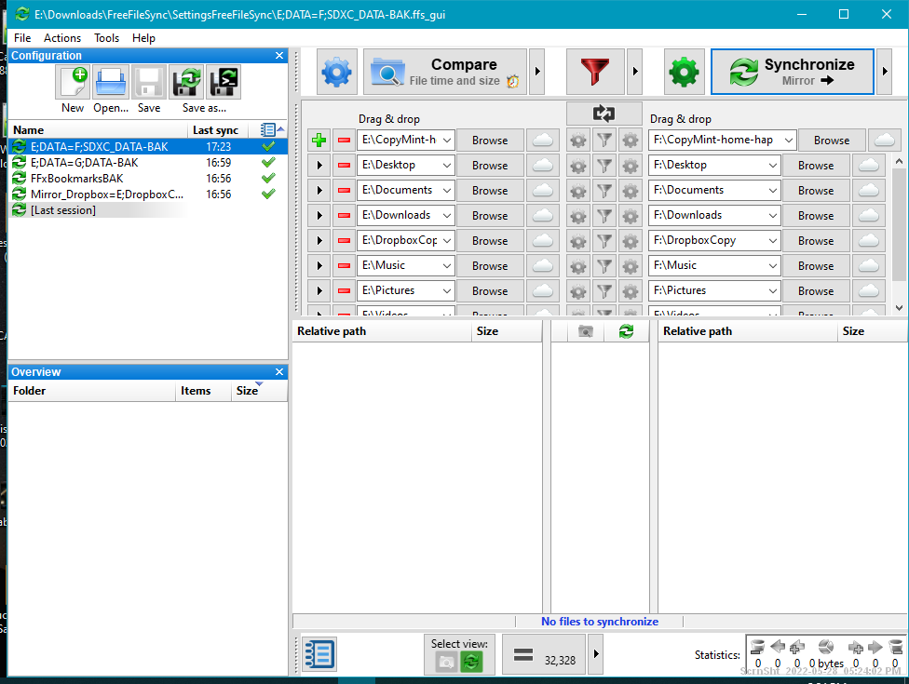Open cloud access for F:\CopyMint right folder
This screenshot has height=684, width=909.
[885, 141]
